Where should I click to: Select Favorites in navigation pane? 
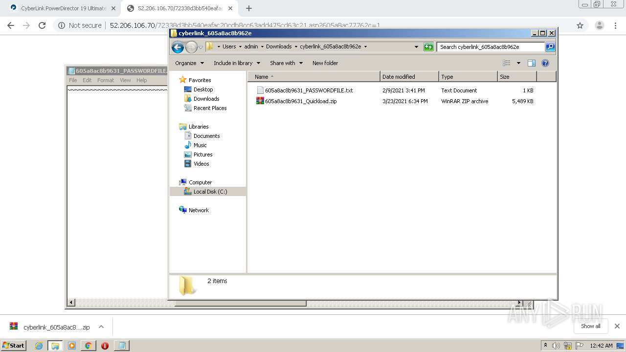(x=200, y=80)
